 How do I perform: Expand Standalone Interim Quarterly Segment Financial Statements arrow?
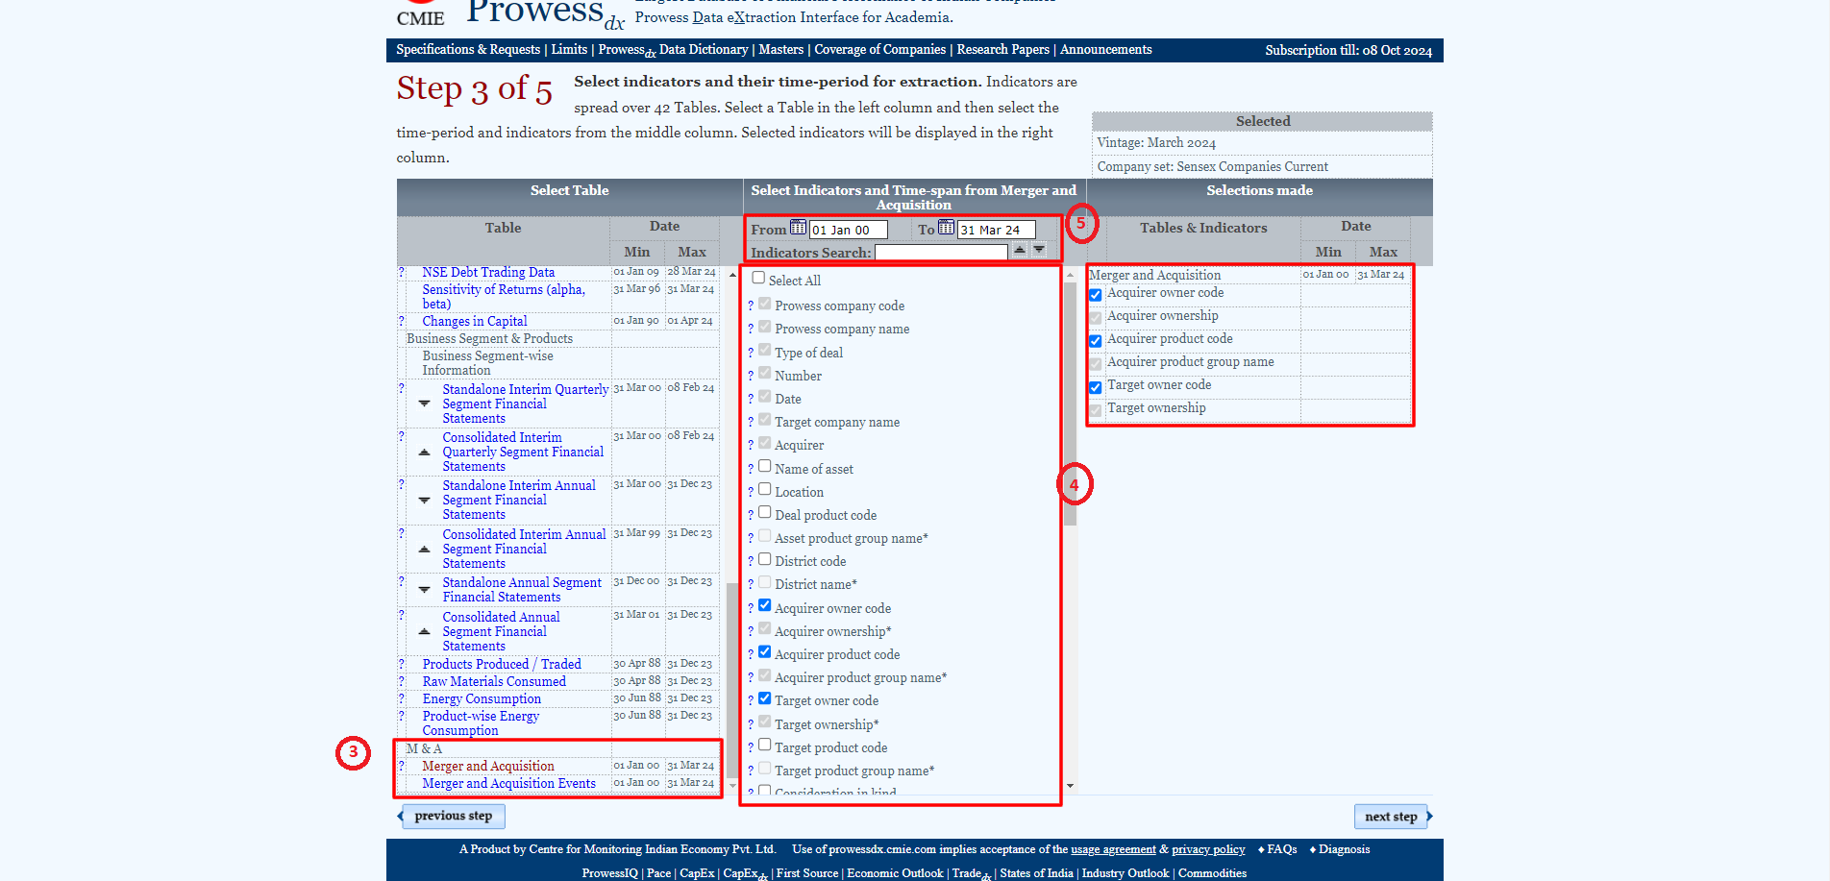[424, 404]
